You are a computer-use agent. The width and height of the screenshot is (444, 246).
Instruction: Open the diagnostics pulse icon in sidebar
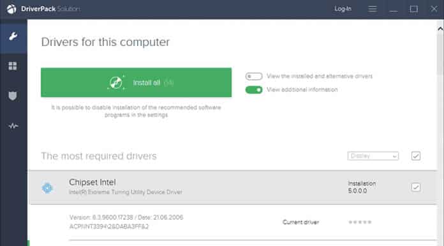tap(13, 126)
